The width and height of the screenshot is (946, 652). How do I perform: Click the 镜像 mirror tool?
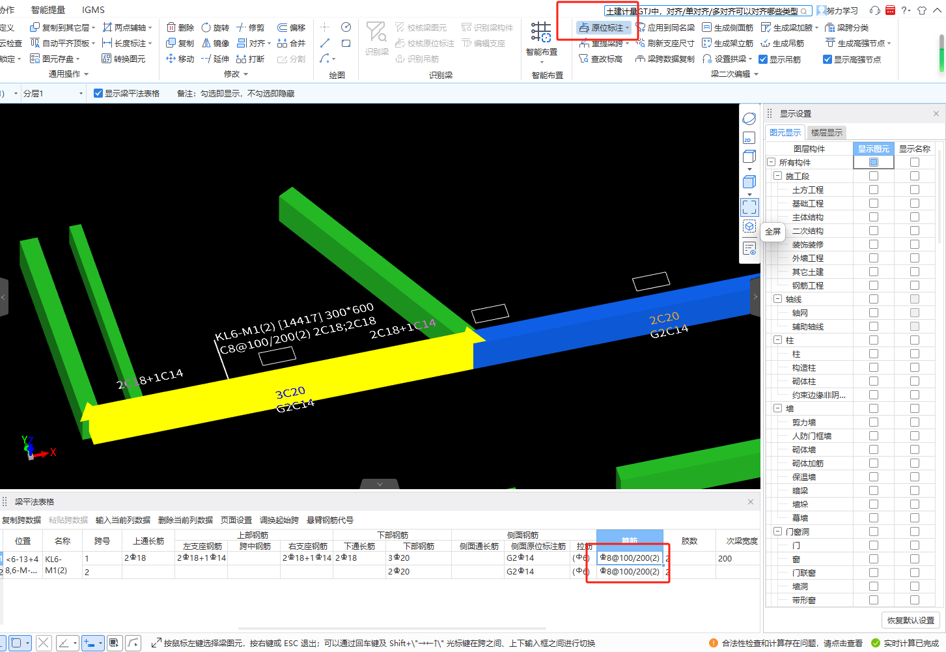[216, 43]
